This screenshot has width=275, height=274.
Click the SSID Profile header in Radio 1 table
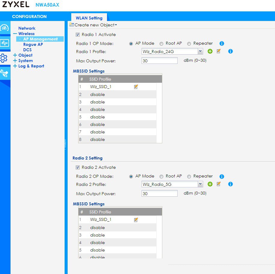point(100,79)
